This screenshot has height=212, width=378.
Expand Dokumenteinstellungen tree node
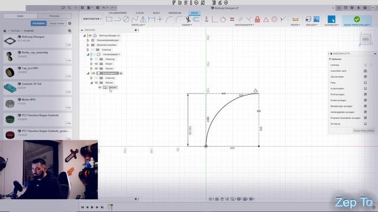(88, 41)
